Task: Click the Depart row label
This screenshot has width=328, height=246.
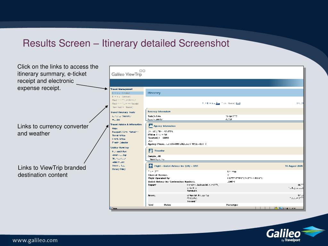Action: tap(152, 185)
